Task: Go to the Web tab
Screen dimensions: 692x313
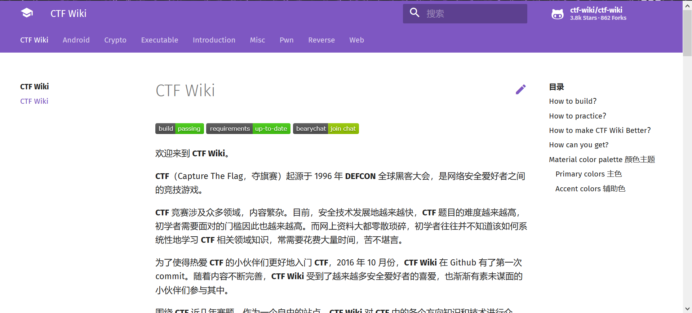Action: 356,40
